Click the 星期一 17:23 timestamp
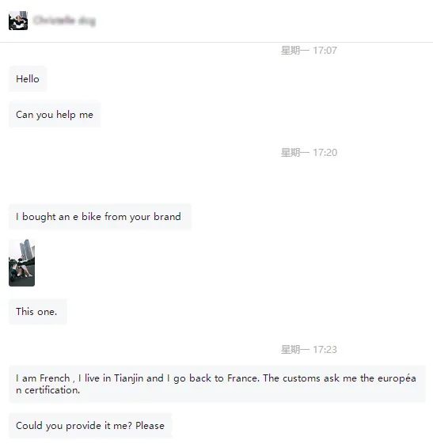This screenshot has height=448, width=433. pyautogui.click(x=309, y=349)
